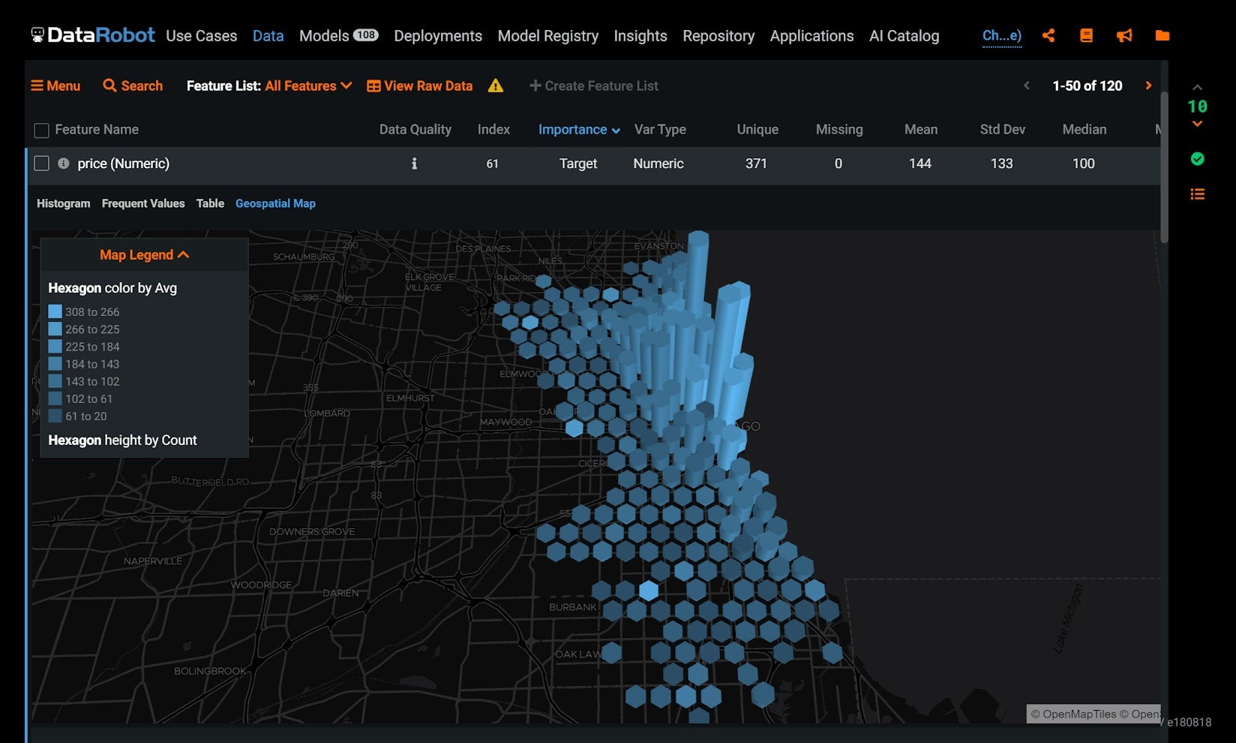
Task: Open Insights menu
Action: coord(640,35)
